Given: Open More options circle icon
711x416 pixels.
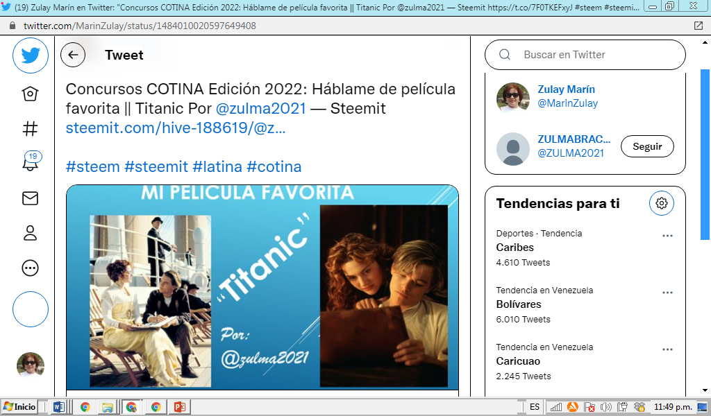Looking at the screenshot, I should tap(30, 268).
